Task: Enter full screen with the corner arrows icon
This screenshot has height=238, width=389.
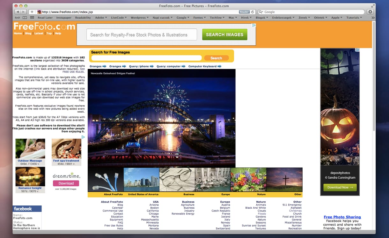Action: tap(373, 6)
